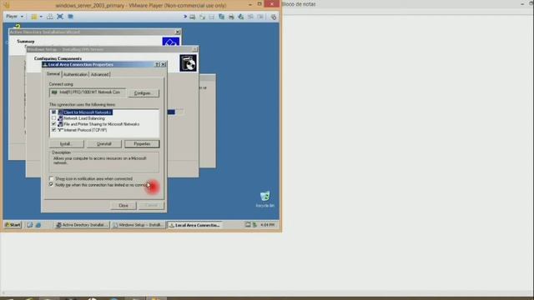Open Properties for the selected component
Viewport: 534px width, 300px height.
142,144
